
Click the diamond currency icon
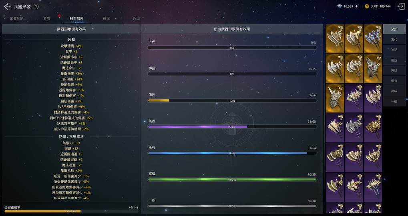click(340, 6)
